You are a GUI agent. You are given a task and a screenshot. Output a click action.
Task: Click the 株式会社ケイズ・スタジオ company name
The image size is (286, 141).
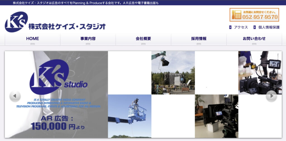point(67,27)
